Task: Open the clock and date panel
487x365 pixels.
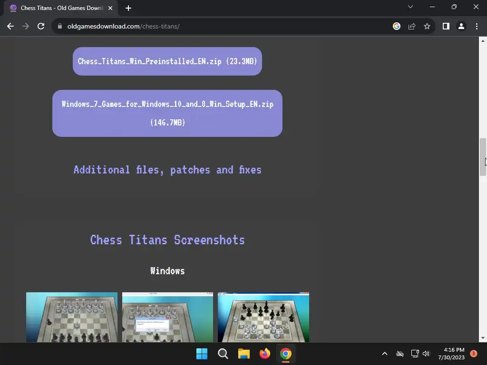Action: tap(451, 354)
